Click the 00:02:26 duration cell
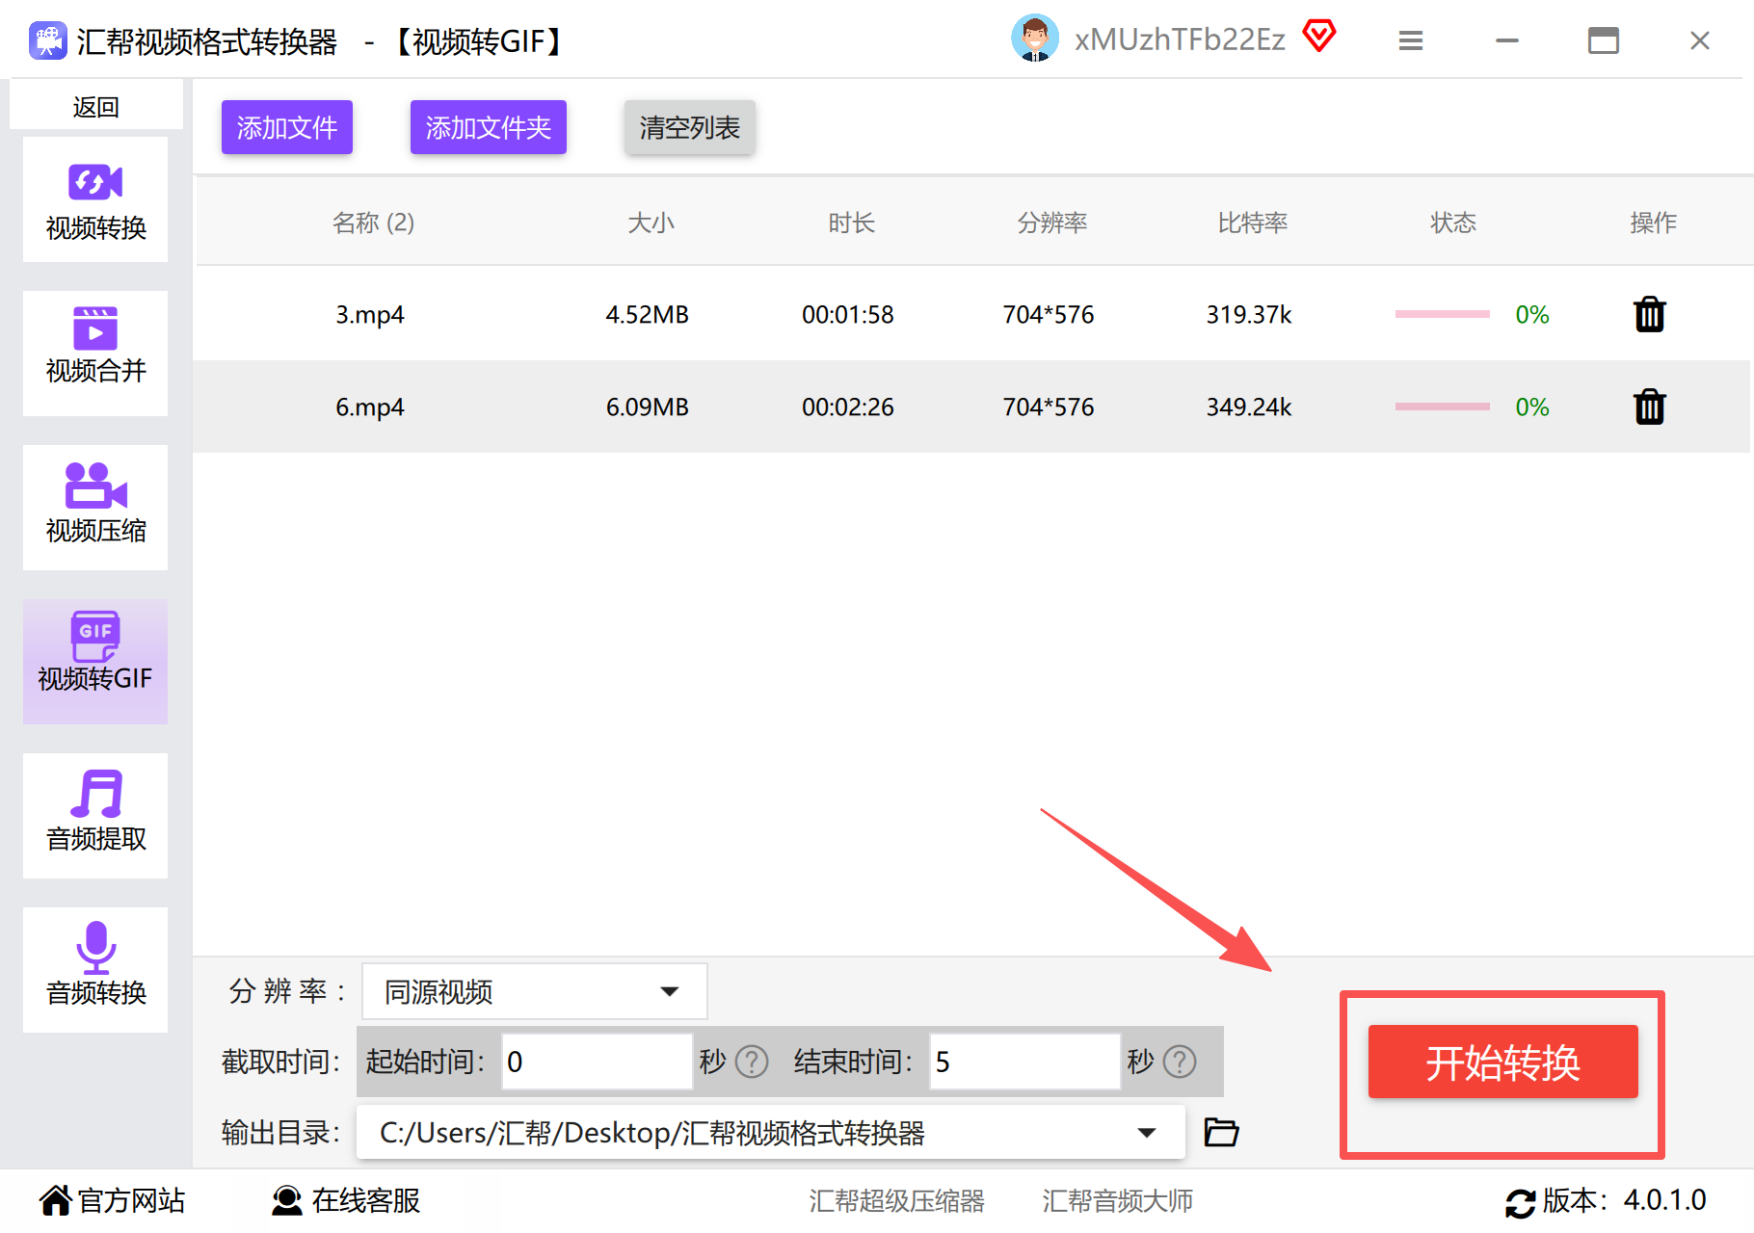1754x1233 pixels. pos(848,407)
